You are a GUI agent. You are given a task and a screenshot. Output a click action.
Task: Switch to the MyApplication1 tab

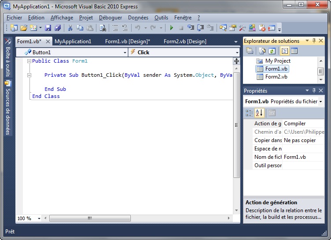coord(73,41)
